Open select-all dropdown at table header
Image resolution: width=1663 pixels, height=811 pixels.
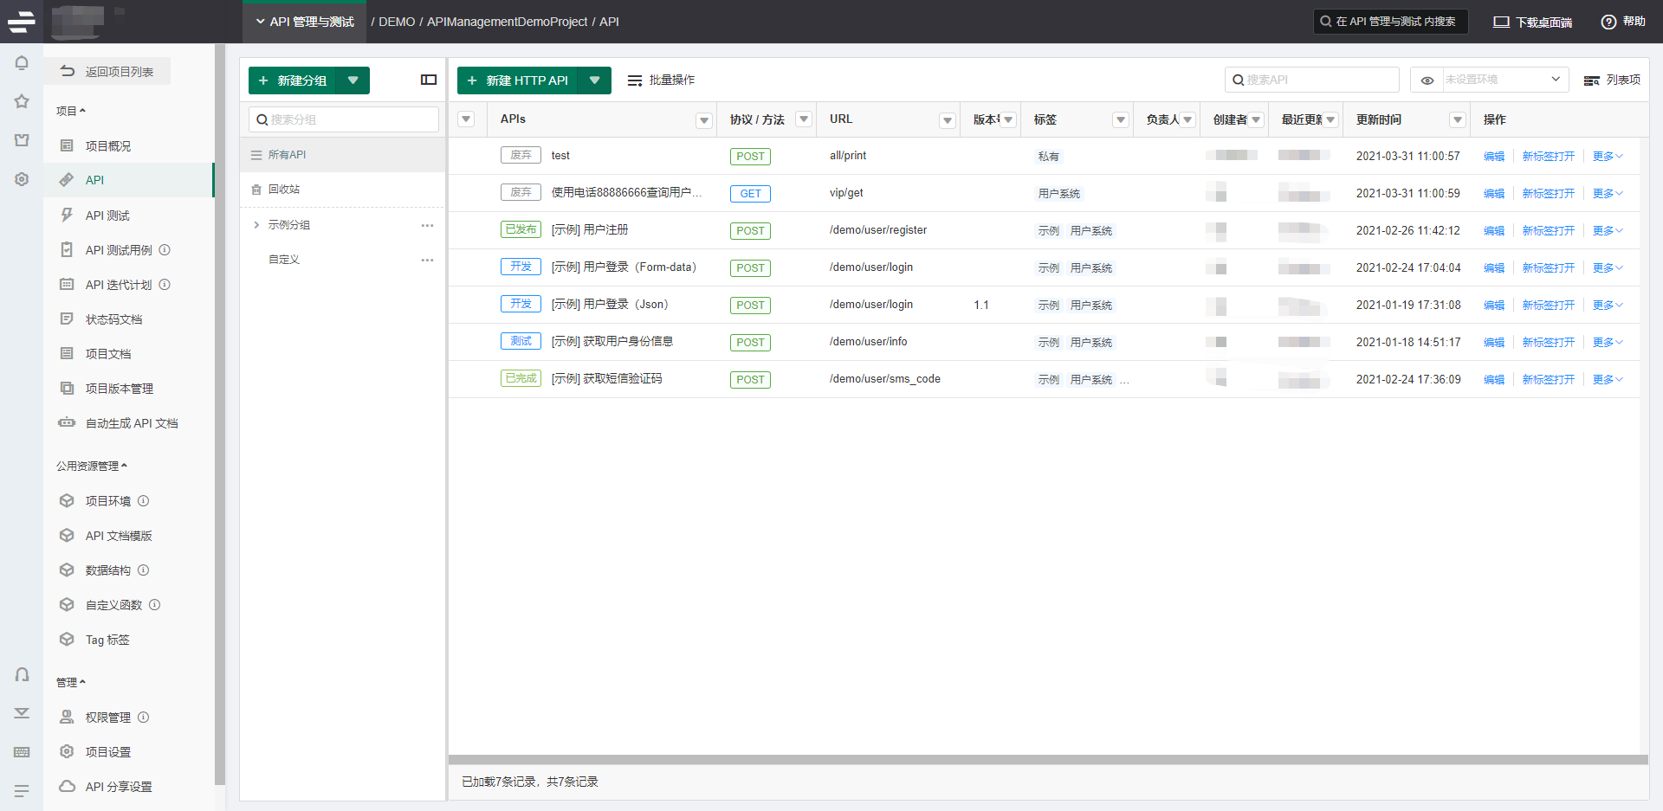click(x=466, y=119)
